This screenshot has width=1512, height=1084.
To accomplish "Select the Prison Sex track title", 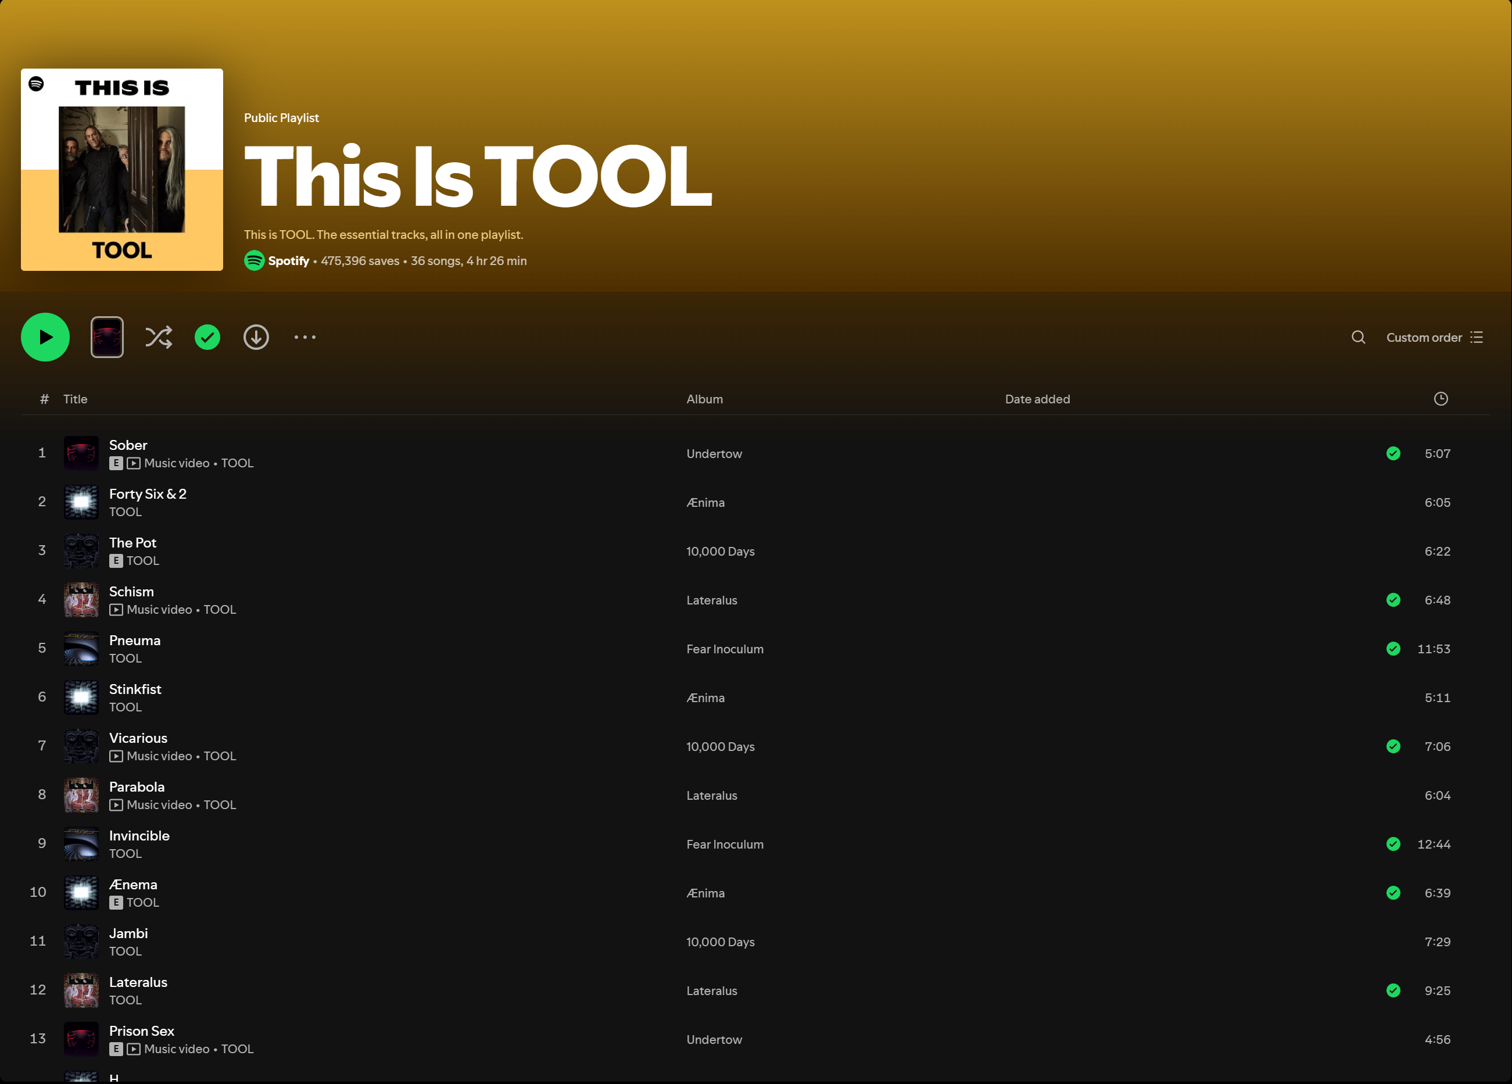I will point(141,1031).
